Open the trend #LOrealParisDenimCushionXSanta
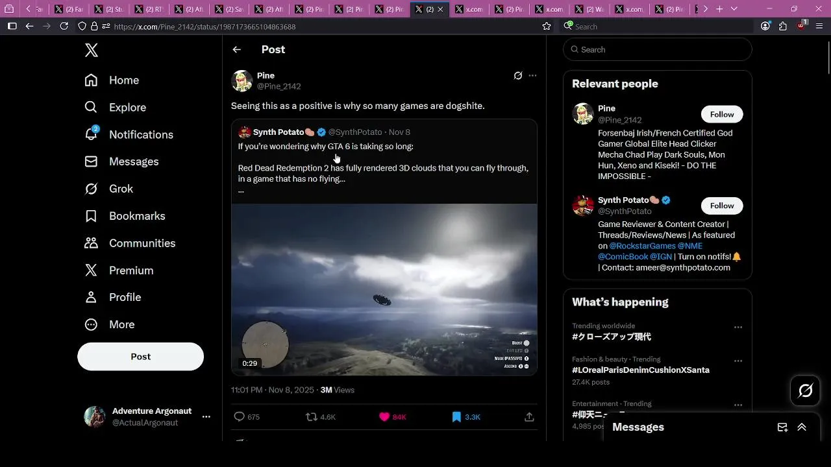Screen dimensions: 831x467 click(640, 370)
